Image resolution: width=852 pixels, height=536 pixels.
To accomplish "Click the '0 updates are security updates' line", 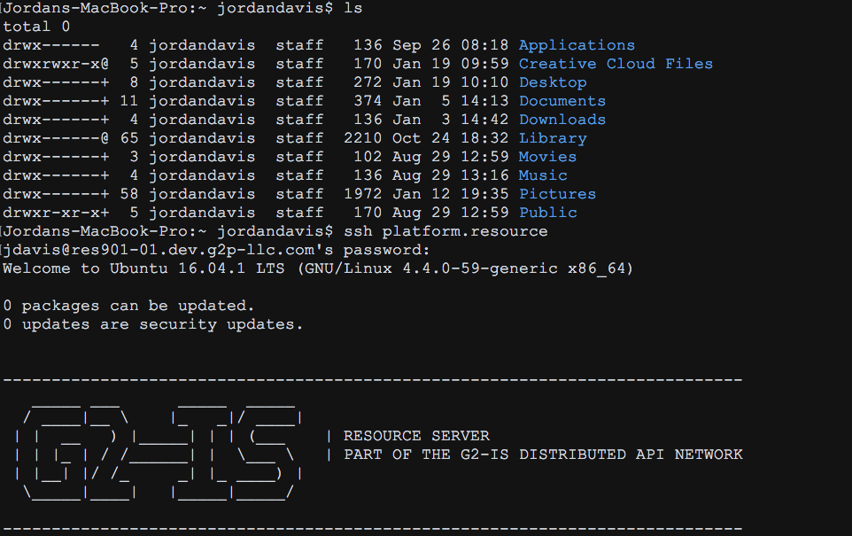I will pyautogui.click(x=152, y=324).
